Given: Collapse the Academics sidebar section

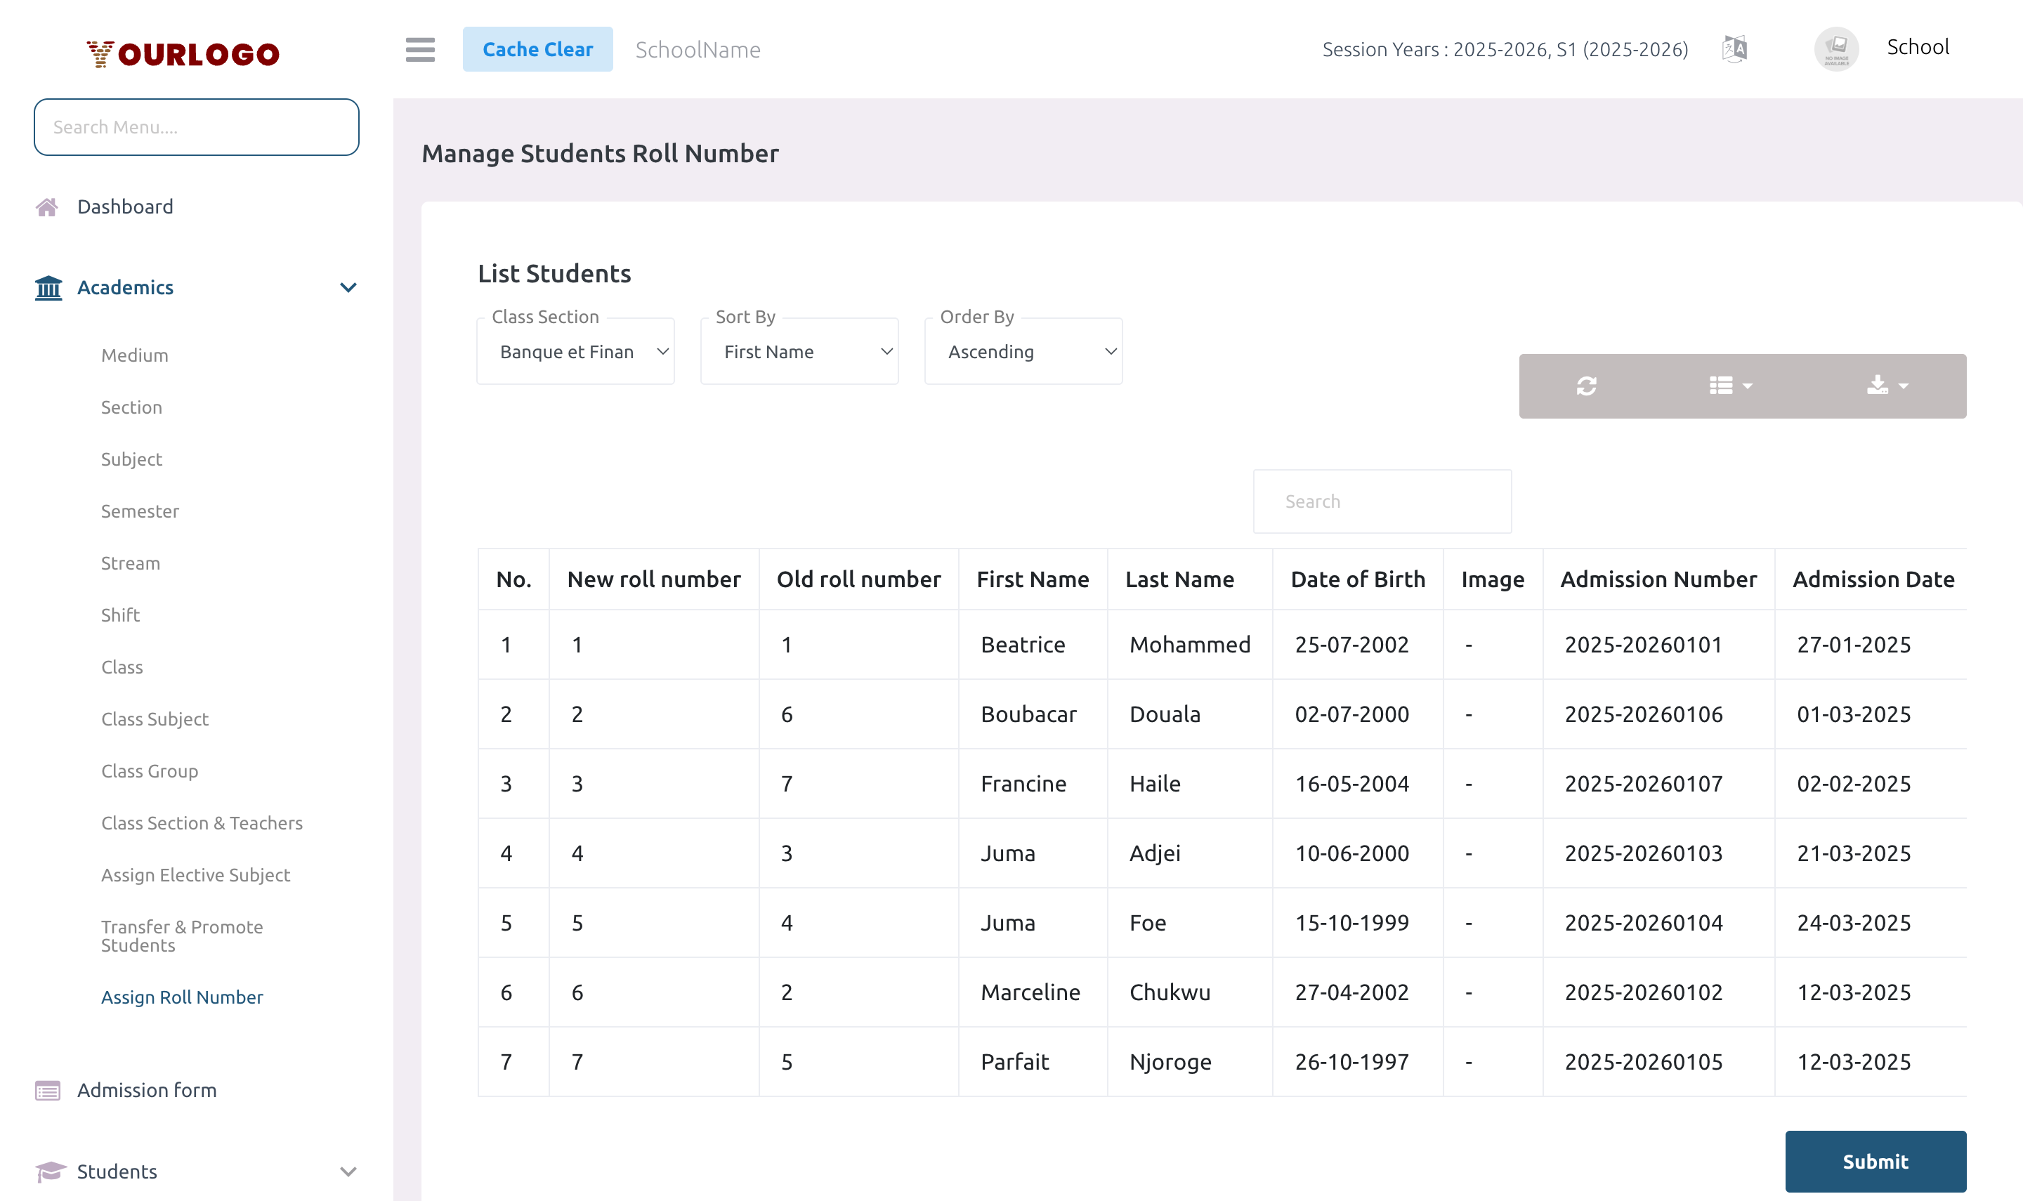Looking at the screenshot, I should tap(348, 287).
